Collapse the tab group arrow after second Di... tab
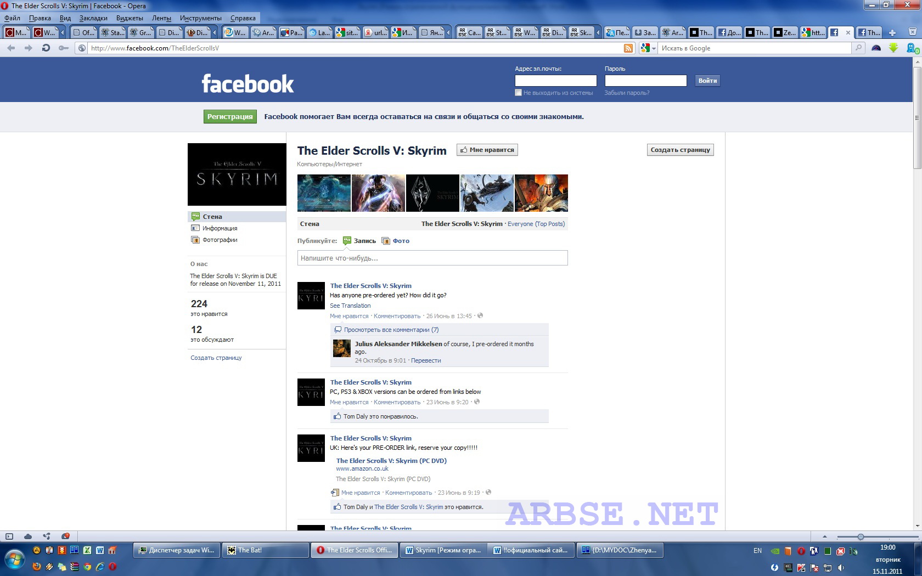The height and width of the screenshot is (576, 922). (x=215, y=33)
